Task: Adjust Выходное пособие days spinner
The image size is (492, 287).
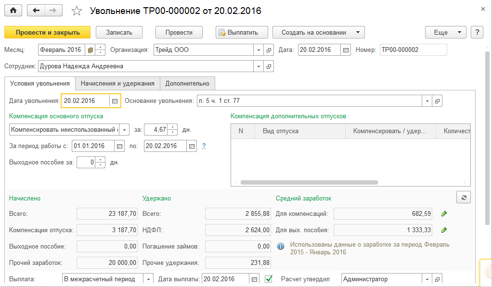Action: (x=100, y=162)
